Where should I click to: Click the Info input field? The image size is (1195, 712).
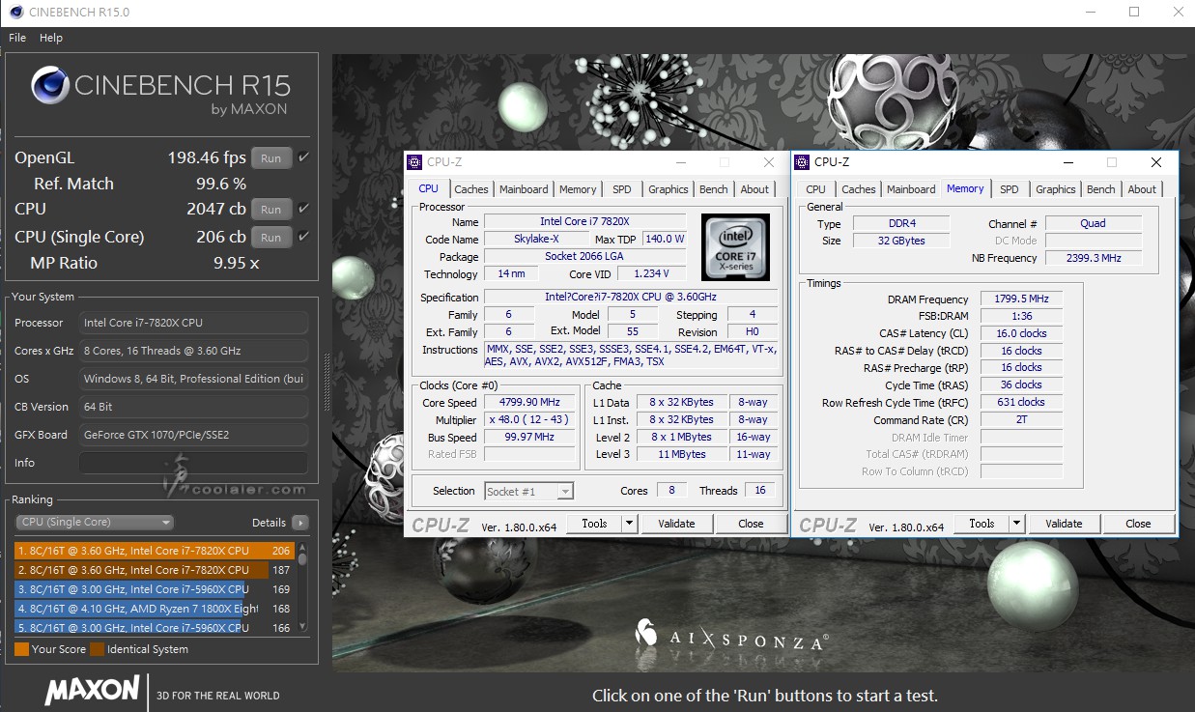point(194,463)
